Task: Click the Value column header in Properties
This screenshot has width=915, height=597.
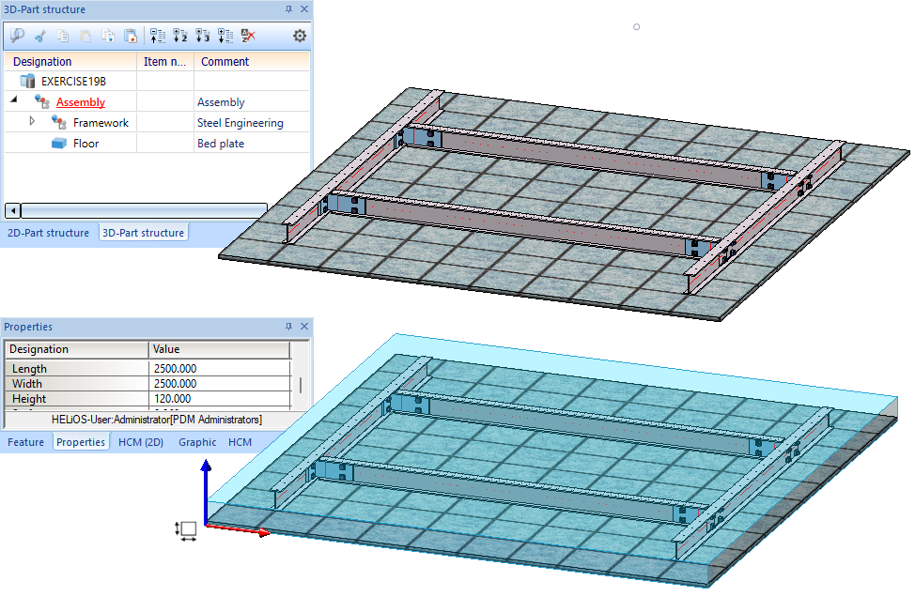Action: click(220, 349)
